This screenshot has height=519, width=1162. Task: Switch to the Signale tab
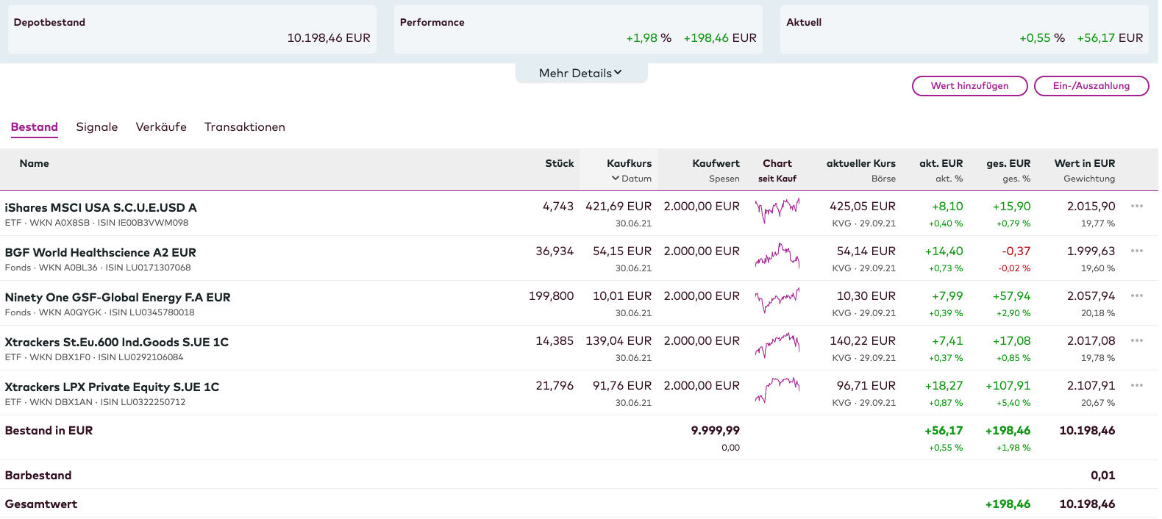(96, 127)
